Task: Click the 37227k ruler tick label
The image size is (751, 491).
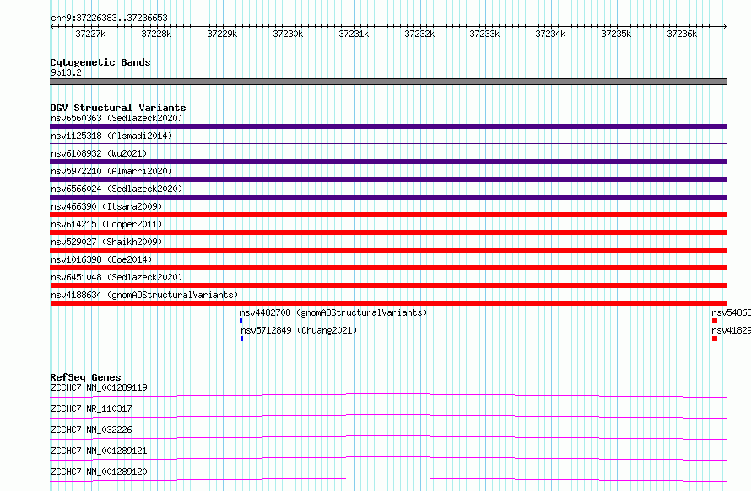Action: (90, 34)
